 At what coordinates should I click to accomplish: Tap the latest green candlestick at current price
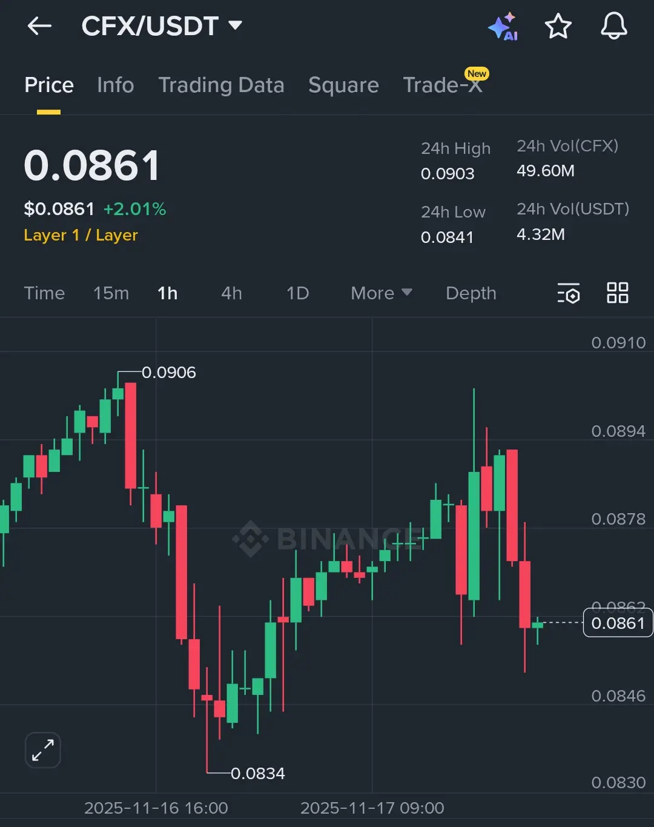click(x=537, y=625)
